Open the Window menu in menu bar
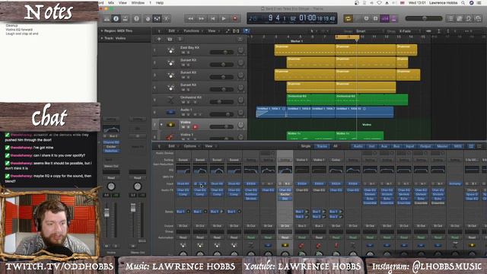Viewport: 487px width, 274px height. [138, 3]
